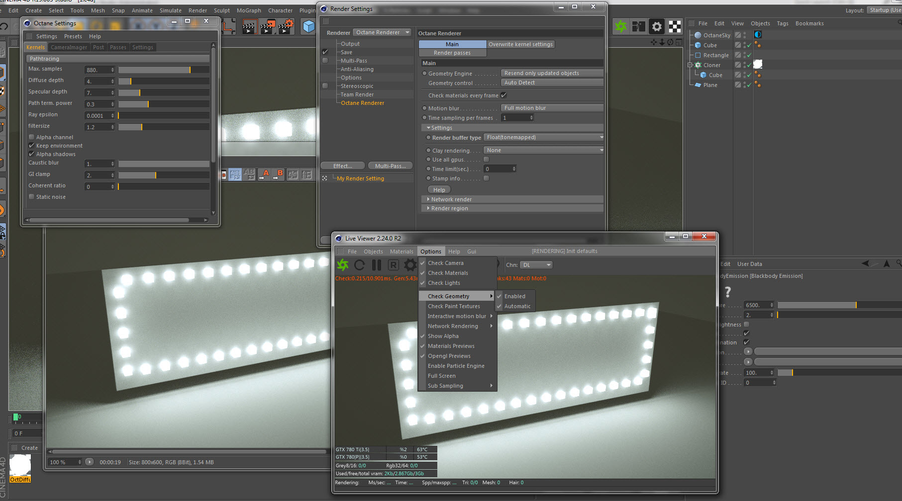Enable Alpha channel checkbox in Octane Settings
The height and width of the screenshot is (501, 902).
click(x=32, y=137)
